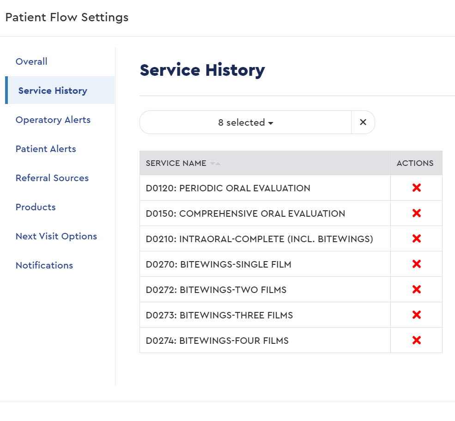The height and width of the screenshot is (421, 455).
Task: Open Patient Alerts section
Action: (x=46, y=149)
